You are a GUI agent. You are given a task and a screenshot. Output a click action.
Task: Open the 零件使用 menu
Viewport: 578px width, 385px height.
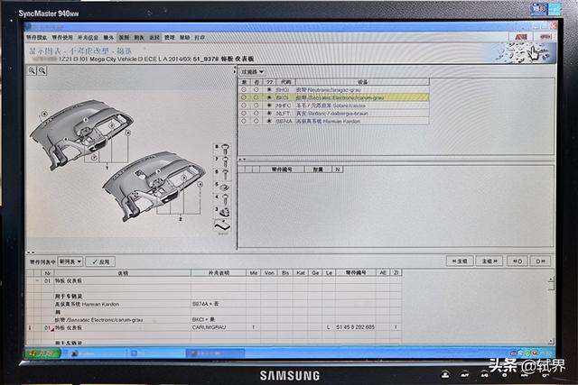click(62, 38)
